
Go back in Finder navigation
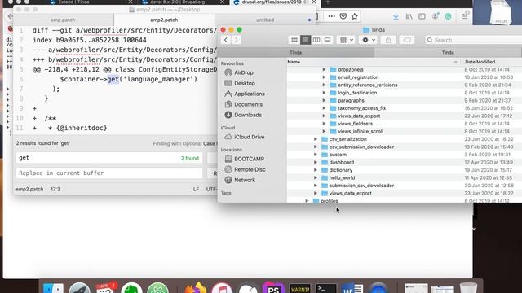226,40
